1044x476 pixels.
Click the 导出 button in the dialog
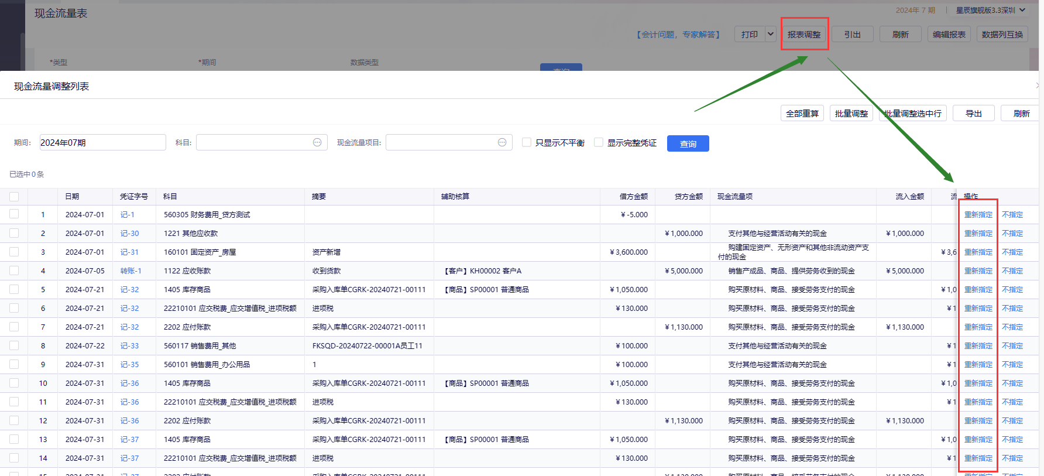pyautogui.click(x=973, y=113)
